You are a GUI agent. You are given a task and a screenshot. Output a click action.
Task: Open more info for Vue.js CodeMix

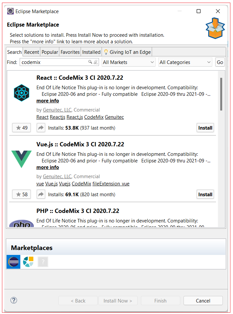point(48,167)
